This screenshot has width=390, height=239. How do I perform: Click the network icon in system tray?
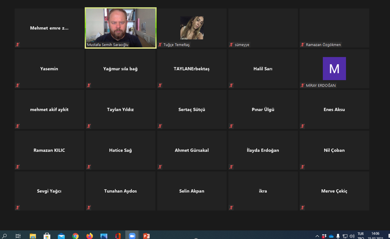click(x=345, y=236)
